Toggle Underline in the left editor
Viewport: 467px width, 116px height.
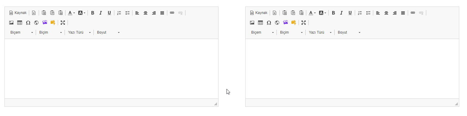point(109,13)
